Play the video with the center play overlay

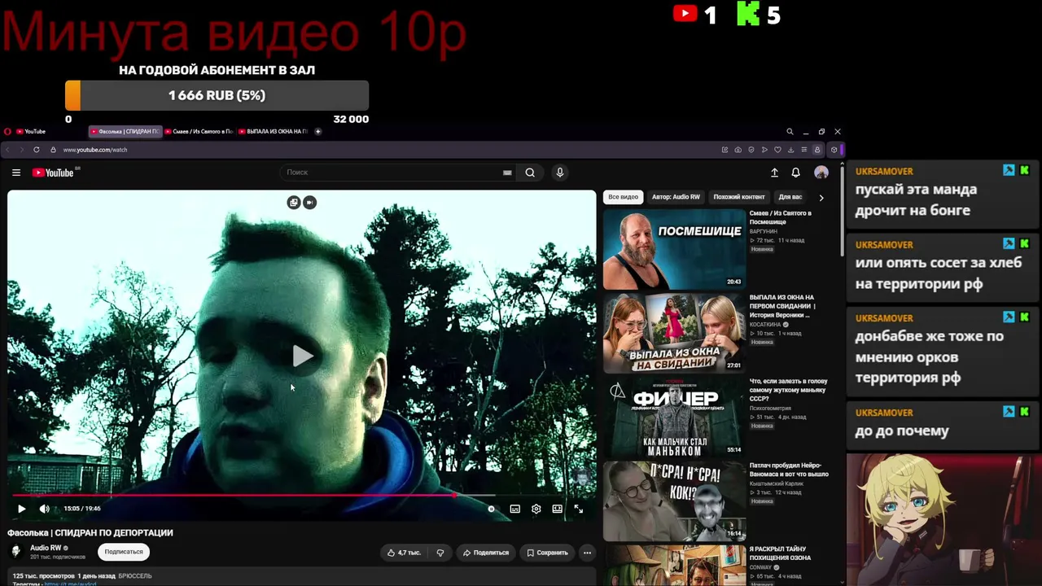pyautogui.click(x=302, y=356)
